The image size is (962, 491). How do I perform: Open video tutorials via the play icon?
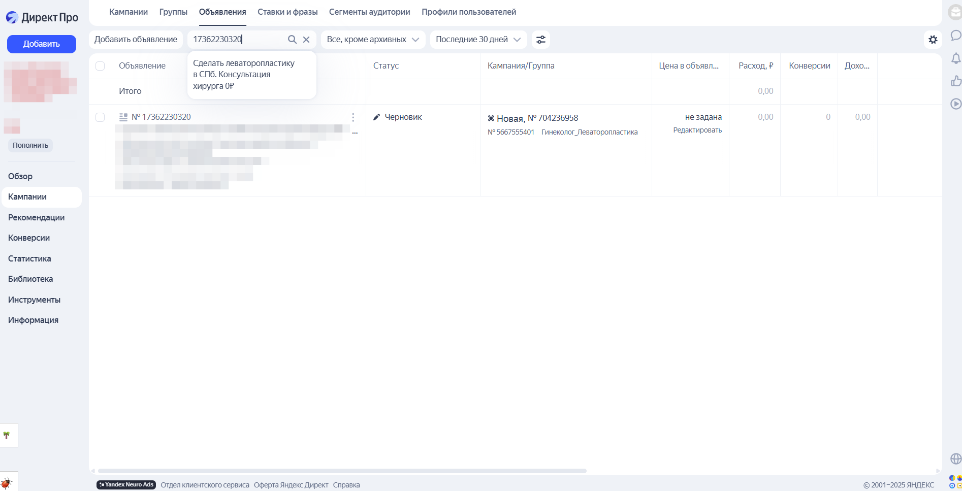956,104
